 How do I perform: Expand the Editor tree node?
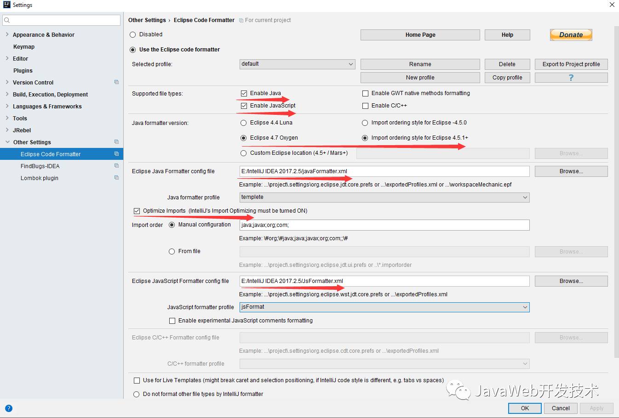click(7, 58)
